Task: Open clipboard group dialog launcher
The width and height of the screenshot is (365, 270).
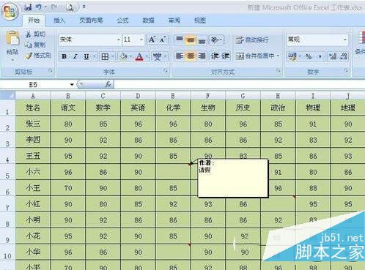Action: (x=51, y=71)
